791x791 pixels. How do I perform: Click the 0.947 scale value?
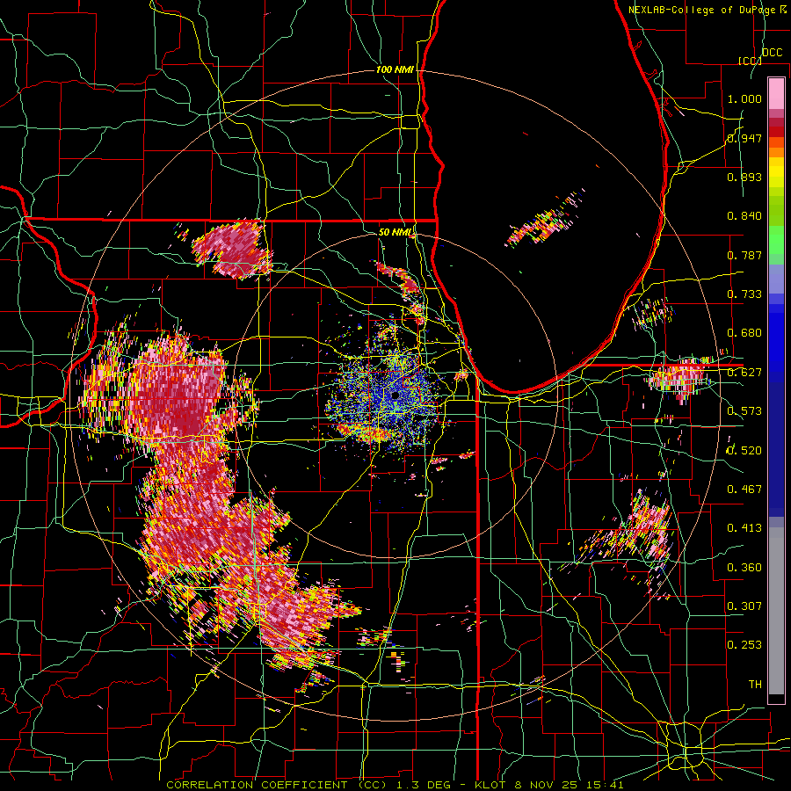click(744, 138)
